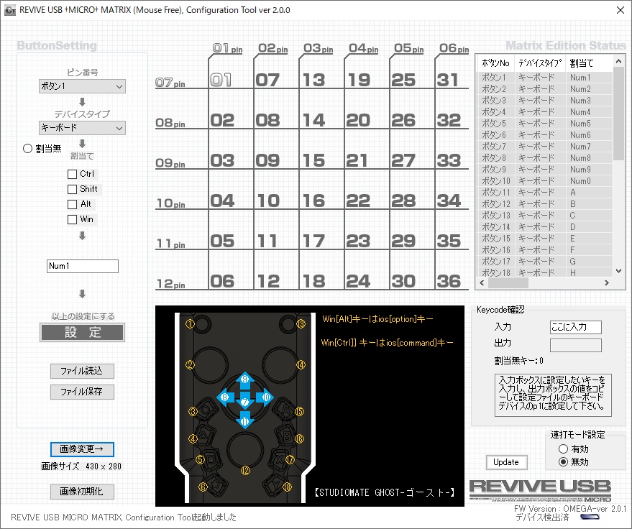Select matrix button 12 cell
This screenshot has height=529, width=632.
(x=268, y=281)
